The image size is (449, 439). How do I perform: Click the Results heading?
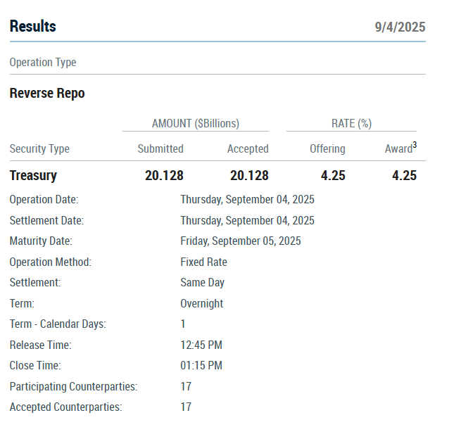pos(33,26)
